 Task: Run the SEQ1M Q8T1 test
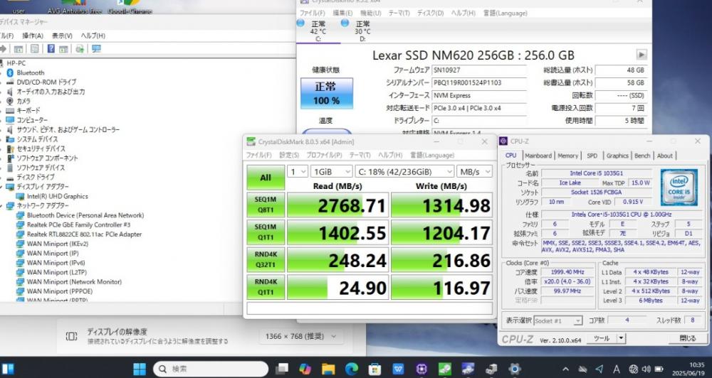266,205
